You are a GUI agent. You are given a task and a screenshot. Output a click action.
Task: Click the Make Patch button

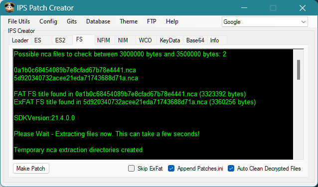(31, 169)
